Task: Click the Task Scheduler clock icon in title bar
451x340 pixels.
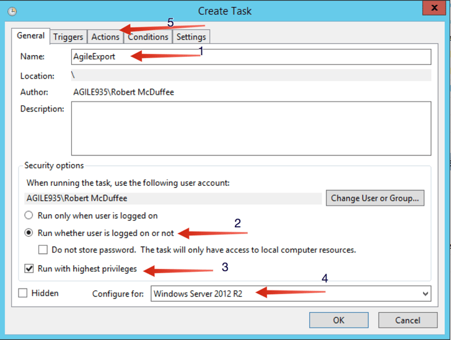Action: click(x=12, y=11)
